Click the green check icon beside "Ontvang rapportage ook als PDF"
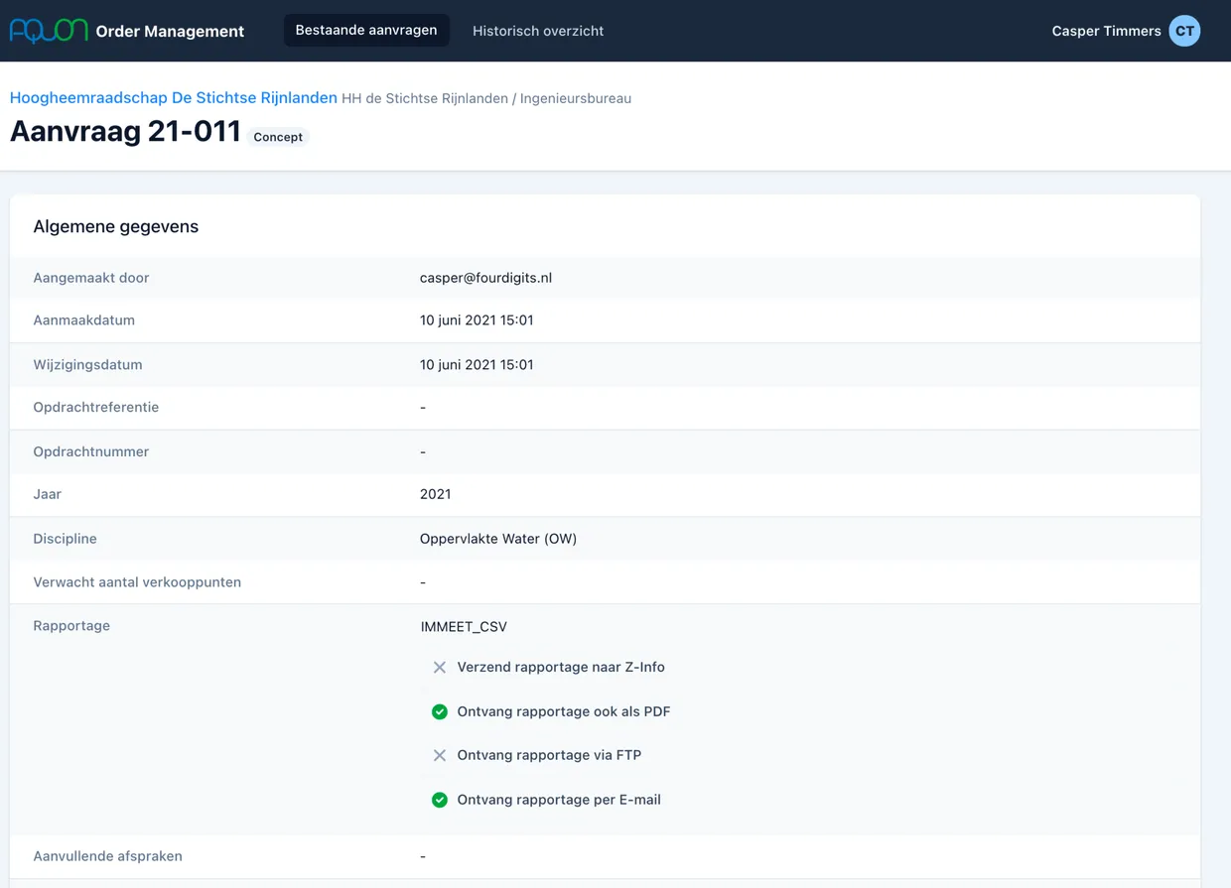The height and width of the screenshot is (888, 1231). (440, 711)
